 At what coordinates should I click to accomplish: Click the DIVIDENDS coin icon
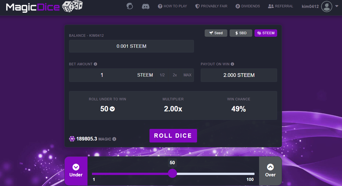238,6
